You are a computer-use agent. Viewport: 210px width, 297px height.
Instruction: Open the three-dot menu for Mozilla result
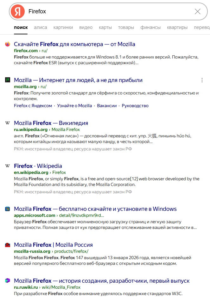(x=202, y=80)
